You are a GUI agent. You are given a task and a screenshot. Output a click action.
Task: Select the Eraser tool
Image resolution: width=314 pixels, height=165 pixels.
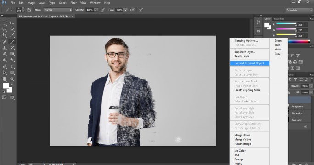(5, 54)
